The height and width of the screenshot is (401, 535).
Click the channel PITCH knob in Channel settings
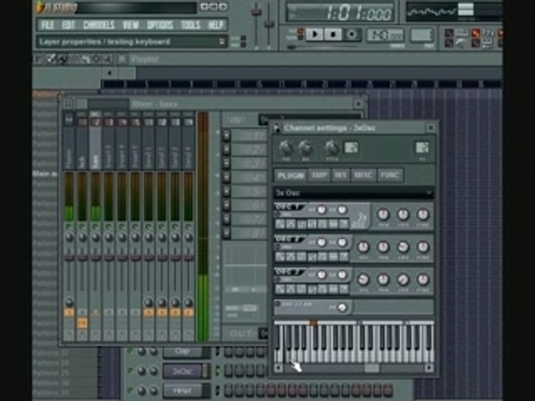coord(331,148)
